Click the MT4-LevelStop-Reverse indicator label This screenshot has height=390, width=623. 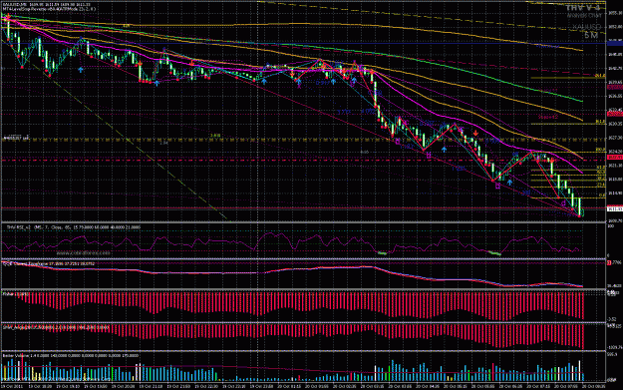[x=49, y=9]
